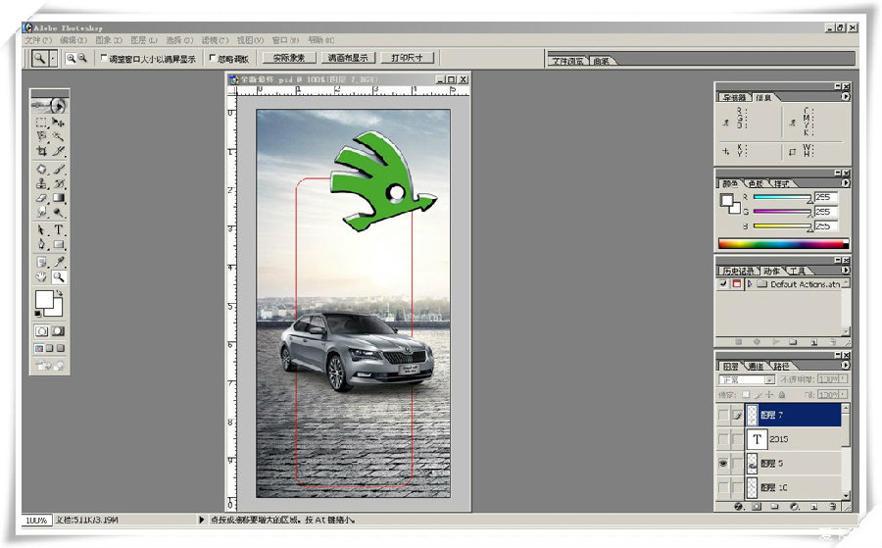Select the Move tool
Screen dimensions: 882x548
tap(58, 123)
